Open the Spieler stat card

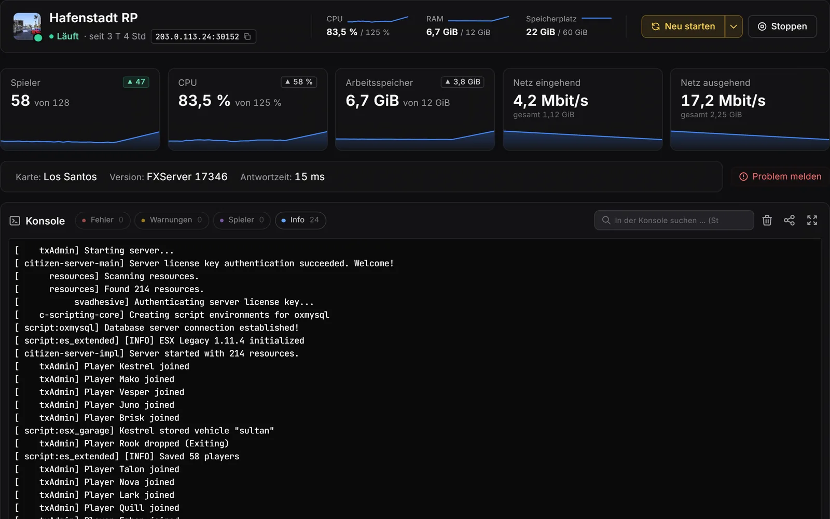click(80, 110)
